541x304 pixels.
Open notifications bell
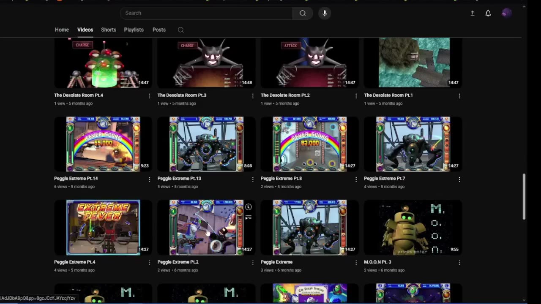tap(488, 13)
